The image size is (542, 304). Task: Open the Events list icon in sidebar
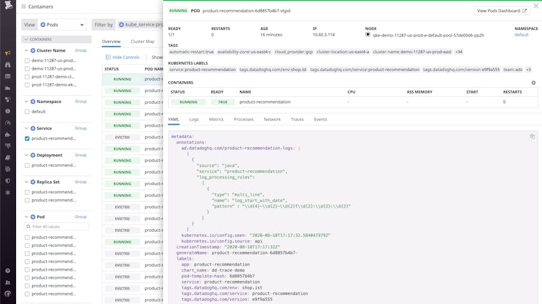(x=8, y=76)
